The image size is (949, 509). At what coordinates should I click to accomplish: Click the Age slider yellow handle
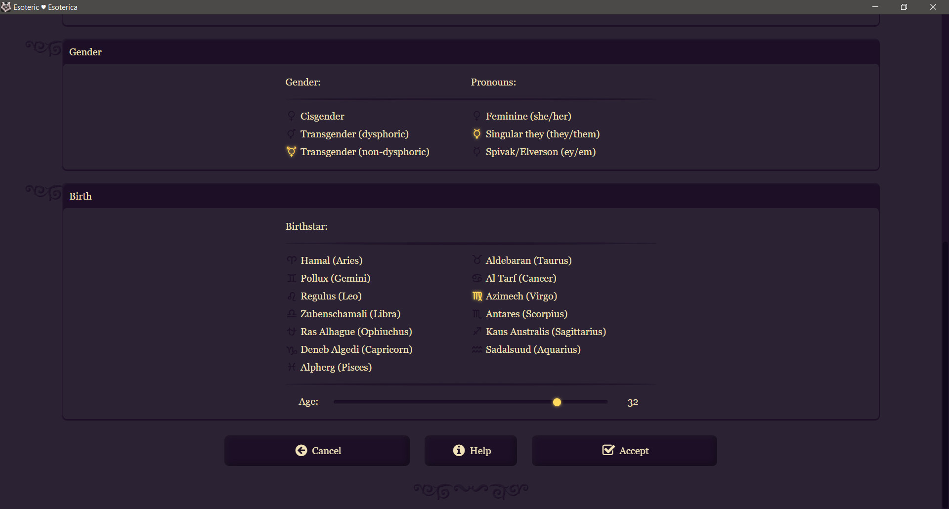pos(557,402)
